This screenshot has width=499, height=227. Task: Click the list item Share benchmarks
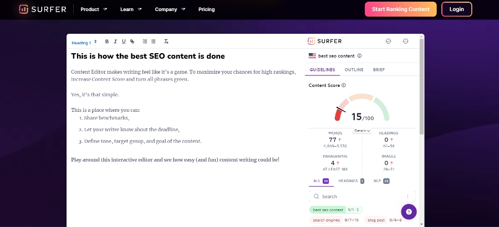106,118
